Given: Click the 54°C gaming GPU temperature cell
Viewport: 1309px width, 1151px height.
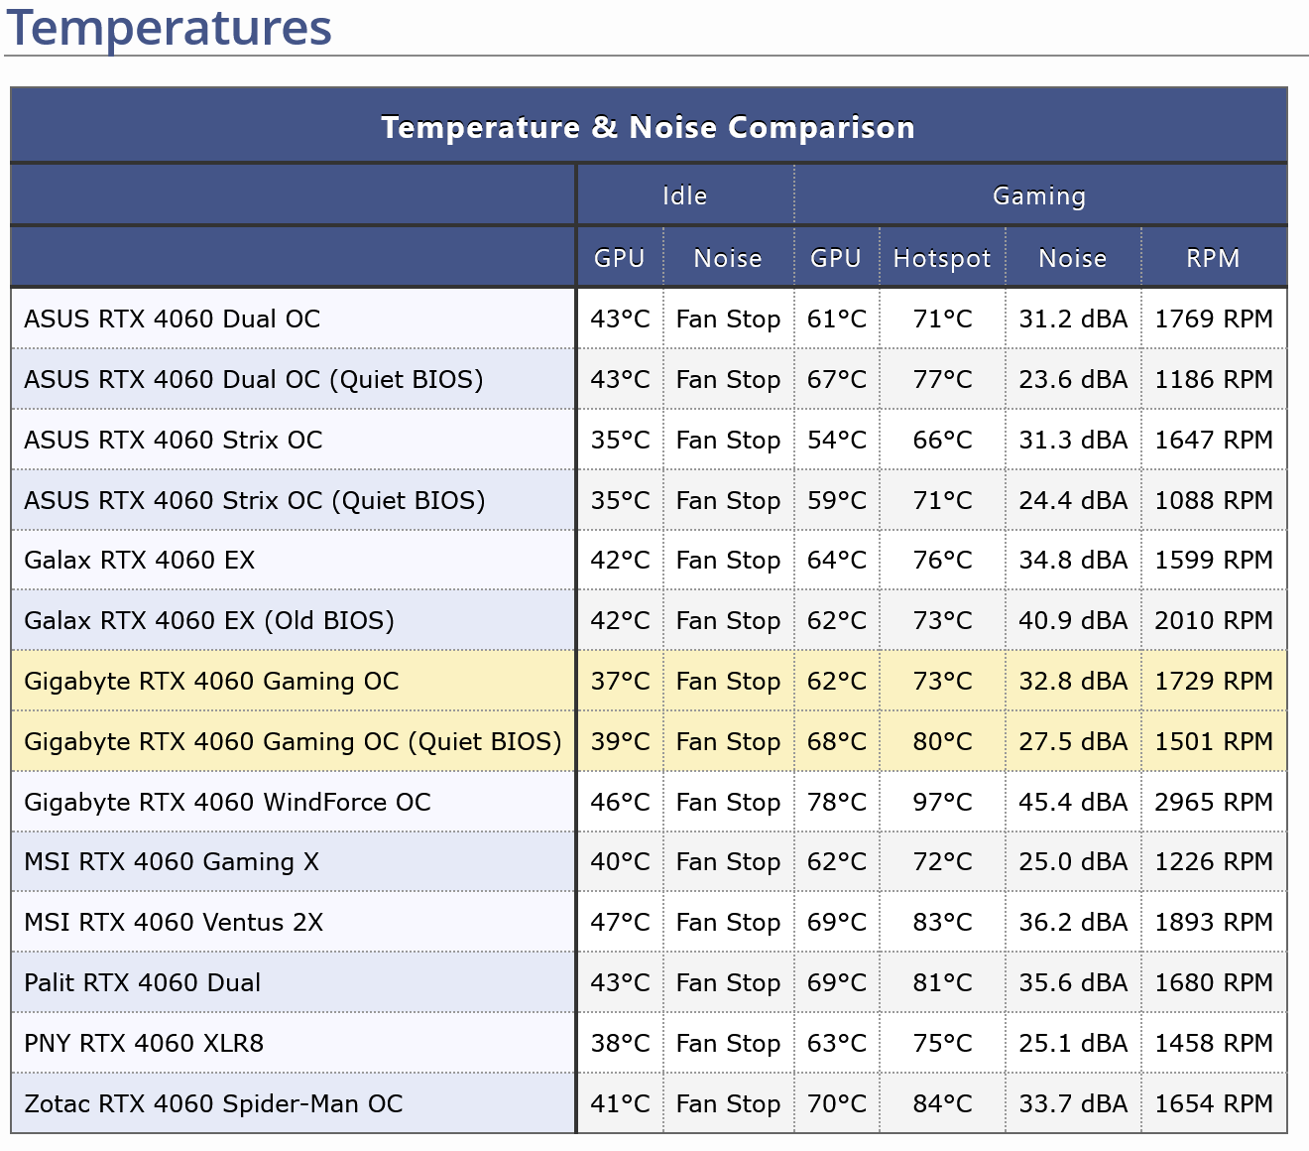Looking at the screenshot, I should coord(837,440).
